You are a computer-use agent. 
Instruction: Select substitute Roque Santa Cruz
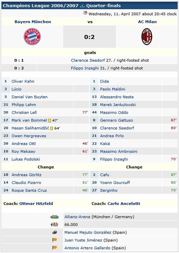pos(29,190)
